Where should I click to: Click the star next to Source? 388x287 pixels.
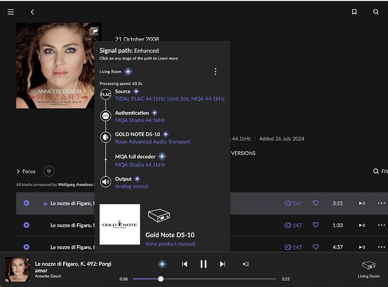click(x=136, y=91)
